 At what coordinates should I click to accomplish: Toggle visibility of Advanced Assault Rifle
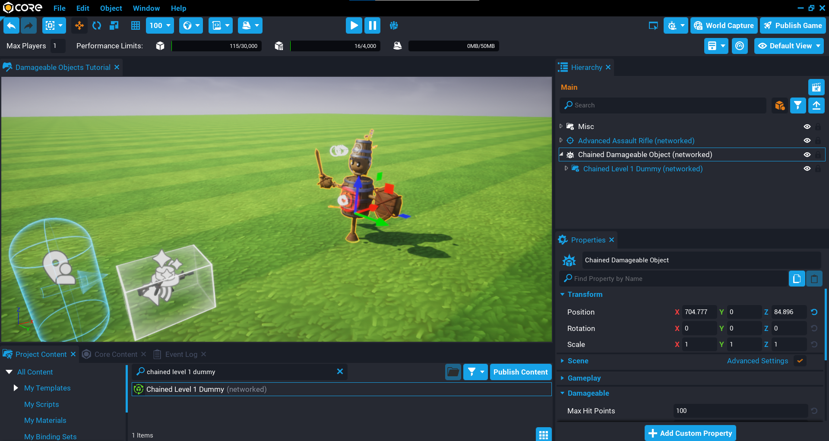[x=807, y=141]
